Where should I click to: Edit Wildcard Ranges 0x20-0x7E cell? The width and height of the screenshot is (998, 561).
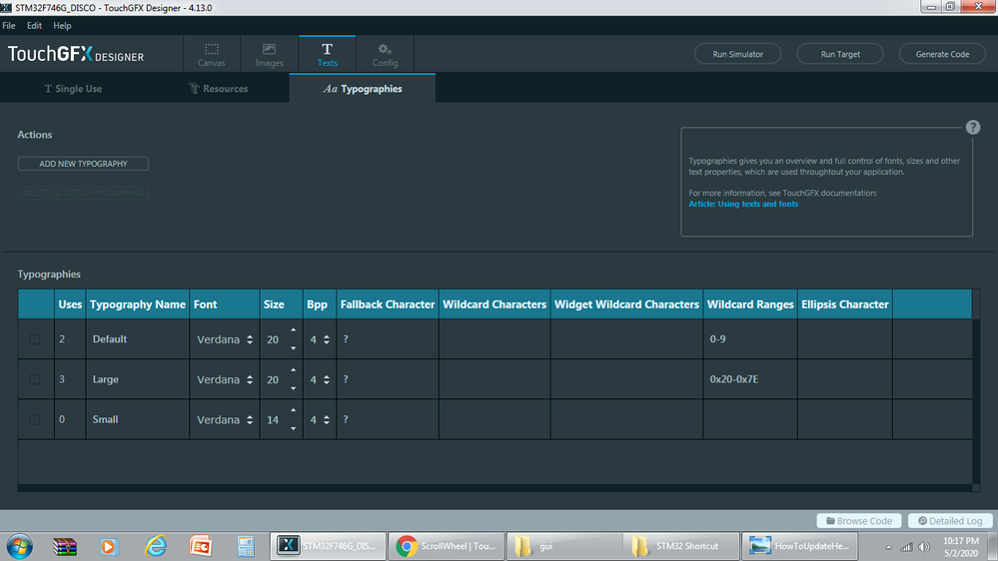(750, 379)
